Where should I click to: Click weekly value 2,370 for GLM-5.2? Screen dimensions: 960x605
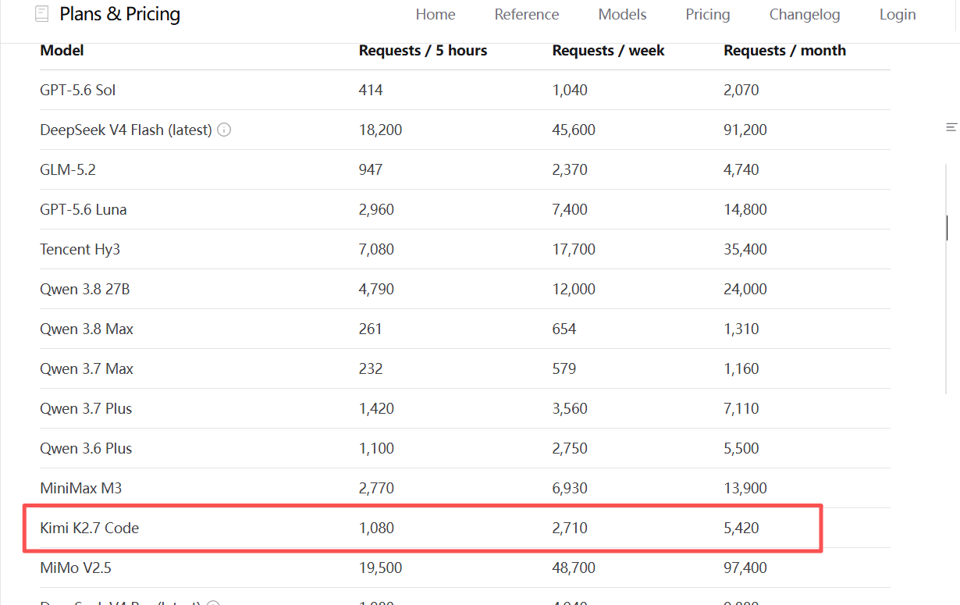tap(570, 169)
